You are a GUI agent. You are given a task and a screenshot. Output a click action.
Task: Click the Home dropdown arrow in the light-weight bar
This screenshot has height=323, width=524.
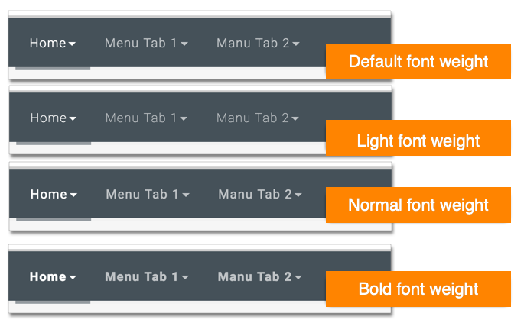(x=73, y=119)
